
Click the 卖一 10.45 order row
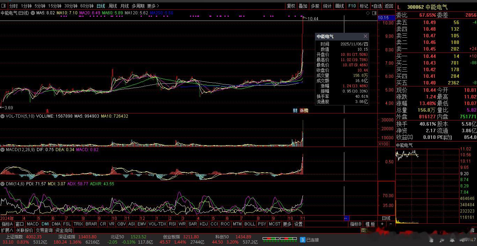coord(436,49)
